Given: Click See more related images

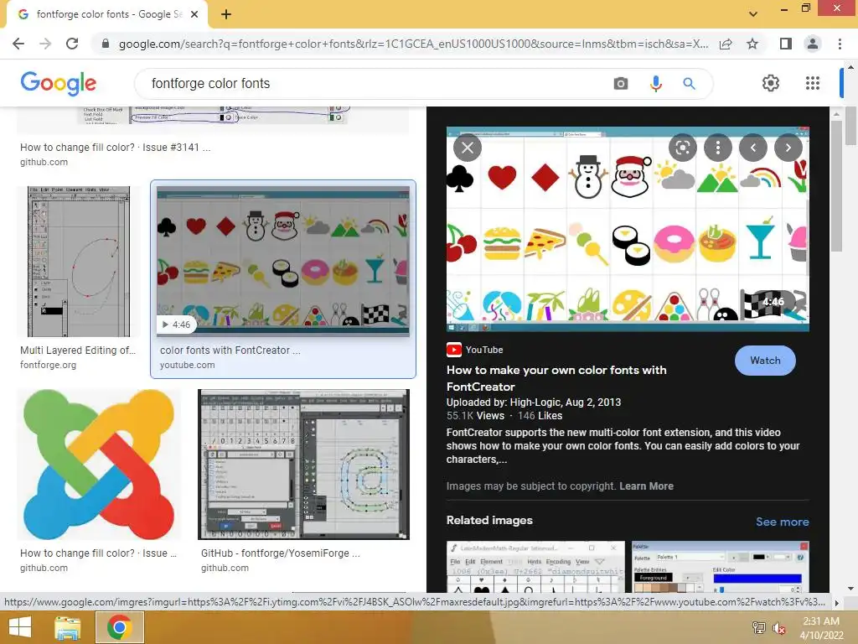Looking at the screenshot, I should tap(782, 522).
